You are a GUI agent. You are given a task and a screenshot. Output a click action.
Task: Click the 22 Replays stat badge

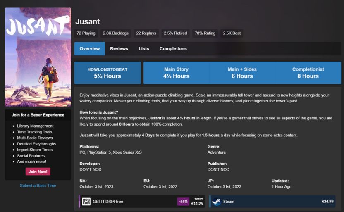(x=146, y=33)
